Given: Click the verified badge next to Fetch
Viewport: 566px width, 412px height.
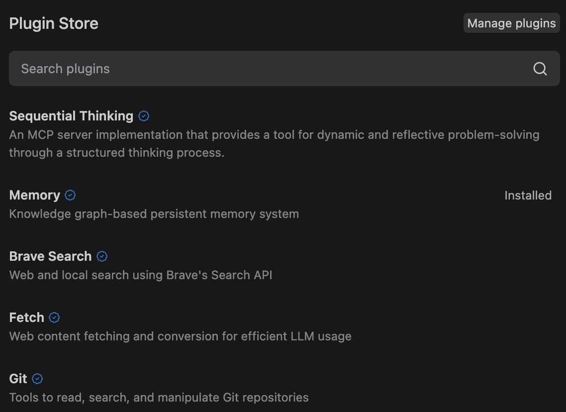Looking at the screenshot, I should point(54,317).
